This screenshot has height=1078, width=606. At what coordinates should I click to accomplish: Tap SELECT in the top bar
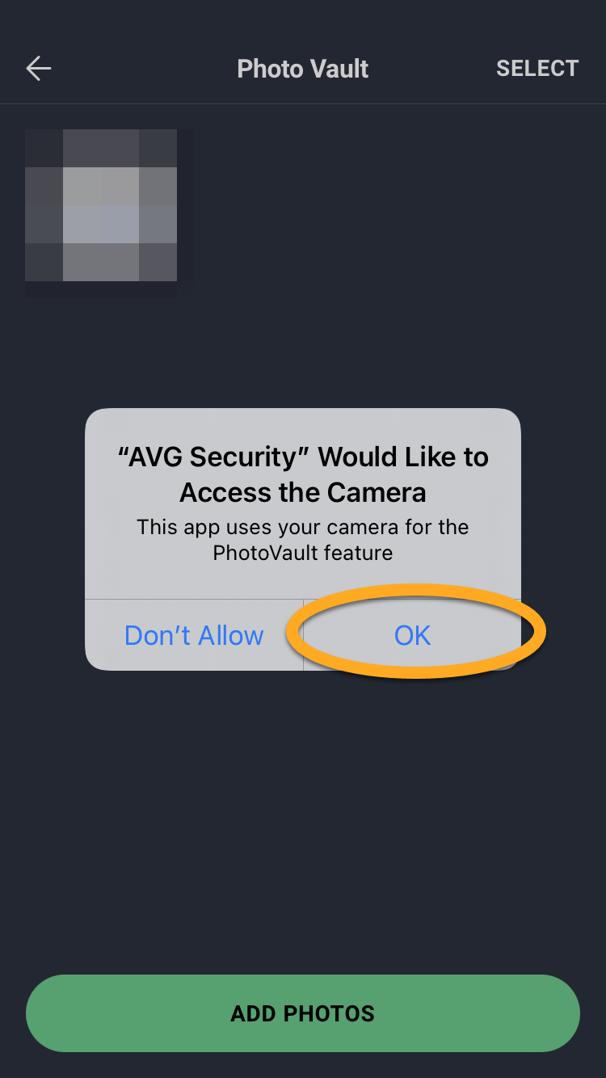[x=537, y=69]
